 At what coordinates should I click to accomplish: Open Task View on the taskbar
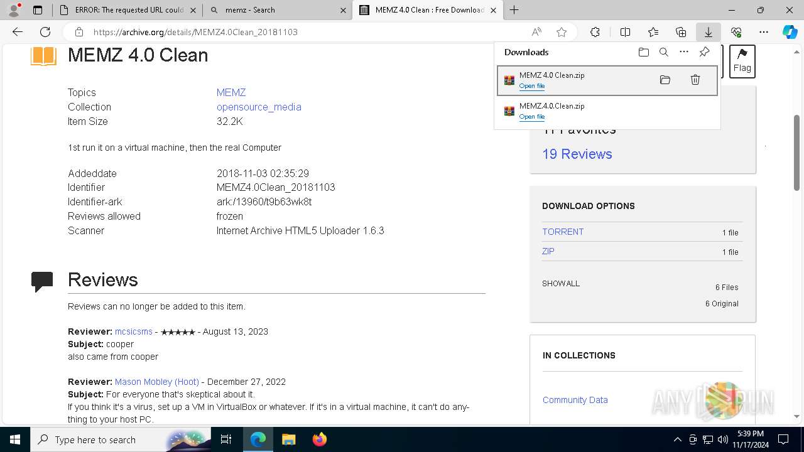coord(226,439)
